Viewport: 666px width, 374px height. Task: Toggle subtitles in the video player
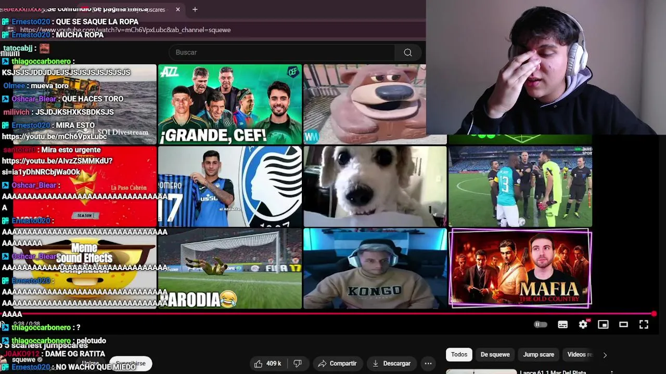(x=562, y=325)
